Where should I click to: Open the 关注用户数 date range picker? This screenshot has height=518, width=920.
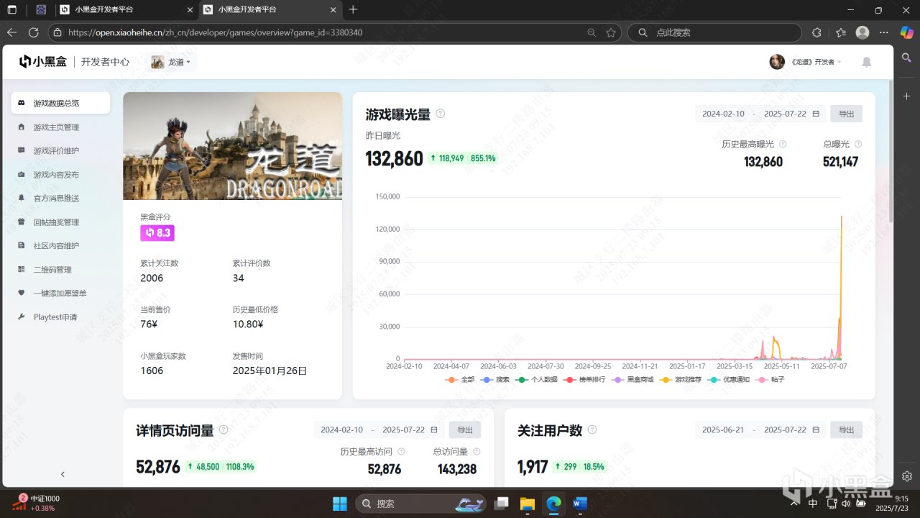coord(760,430)
